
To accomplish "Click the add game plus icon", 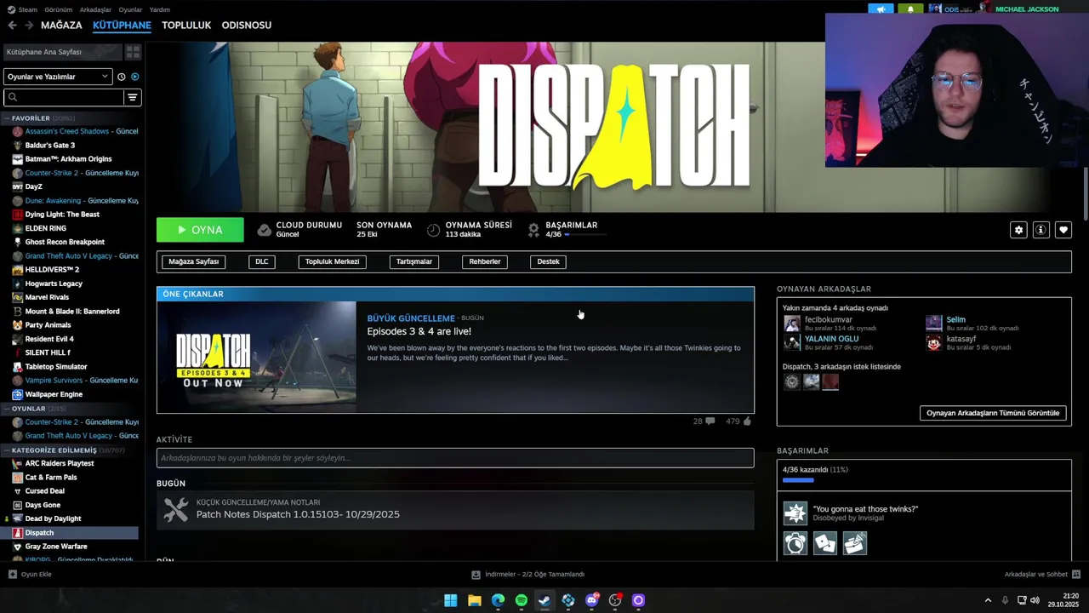I will [13, 575].
